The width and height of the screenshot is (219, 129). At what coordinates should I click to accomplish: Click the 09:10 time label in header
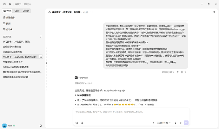(x=86, y=12)
